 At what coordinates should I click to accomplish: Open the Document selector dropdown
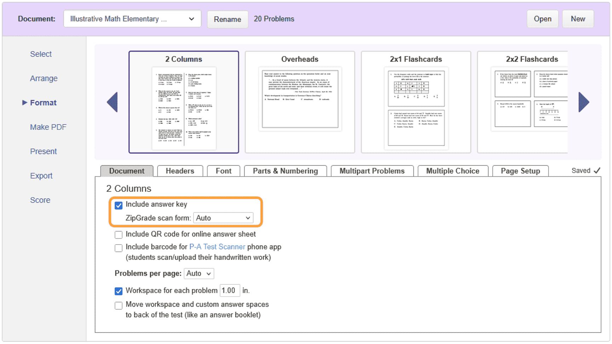132,19
